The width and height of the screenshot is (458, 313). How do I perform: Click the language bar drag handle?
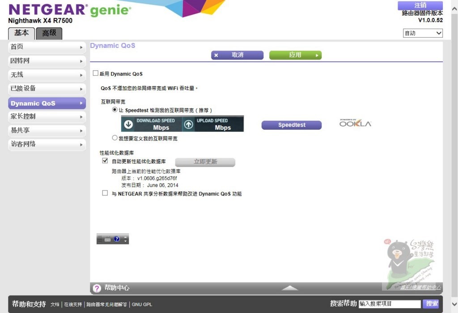[100, 239]
